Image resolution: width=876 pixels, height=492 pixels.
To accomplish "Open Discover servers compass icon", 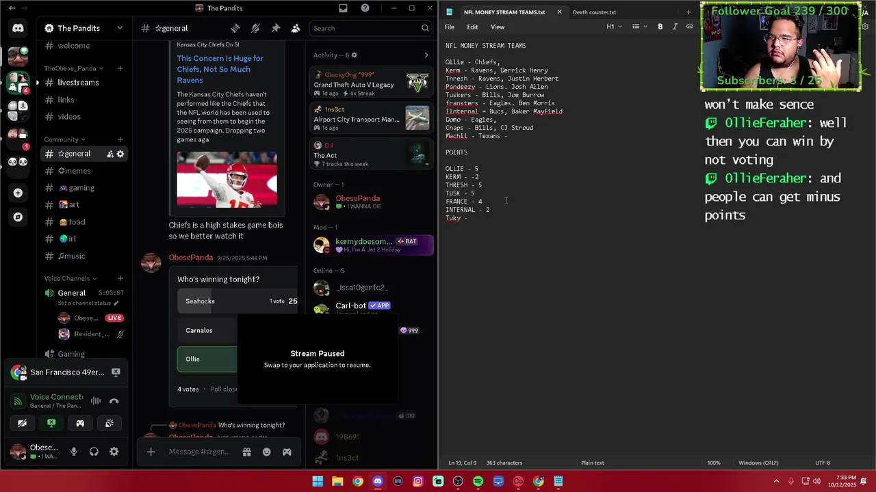I will point(18,217).
